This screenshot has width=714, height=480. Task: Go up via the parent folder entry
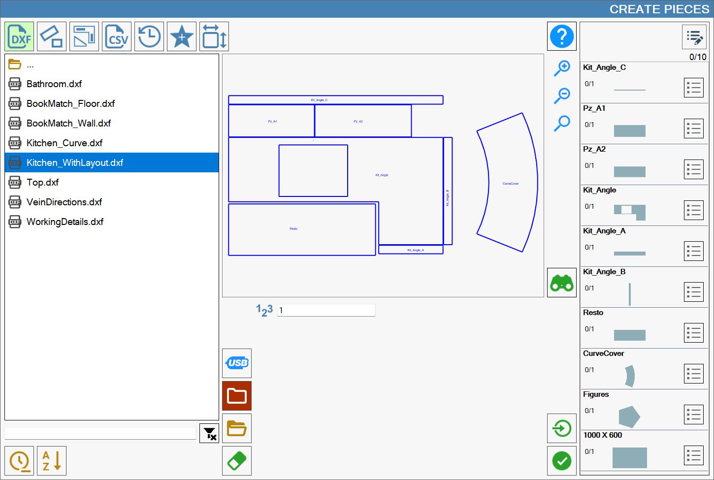tap(112, 64)
